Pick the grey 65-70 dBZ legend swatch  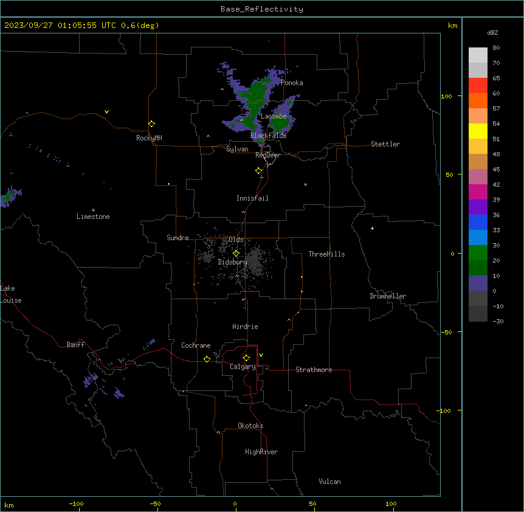(x=478, y=70)
